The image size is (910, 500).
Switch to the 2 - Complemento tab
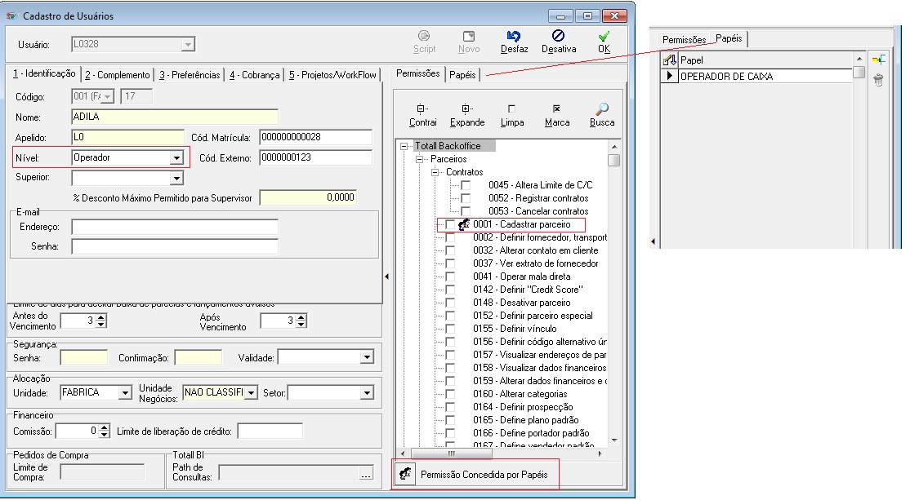[x=118, y=75]
